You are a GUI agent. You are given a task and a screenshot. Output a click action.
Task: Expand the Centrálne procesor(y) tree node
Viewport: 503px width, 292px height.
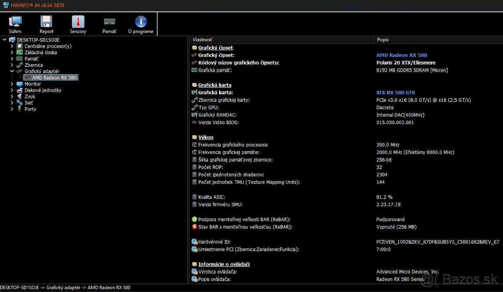pyautogui.click(x=12, y=46)
